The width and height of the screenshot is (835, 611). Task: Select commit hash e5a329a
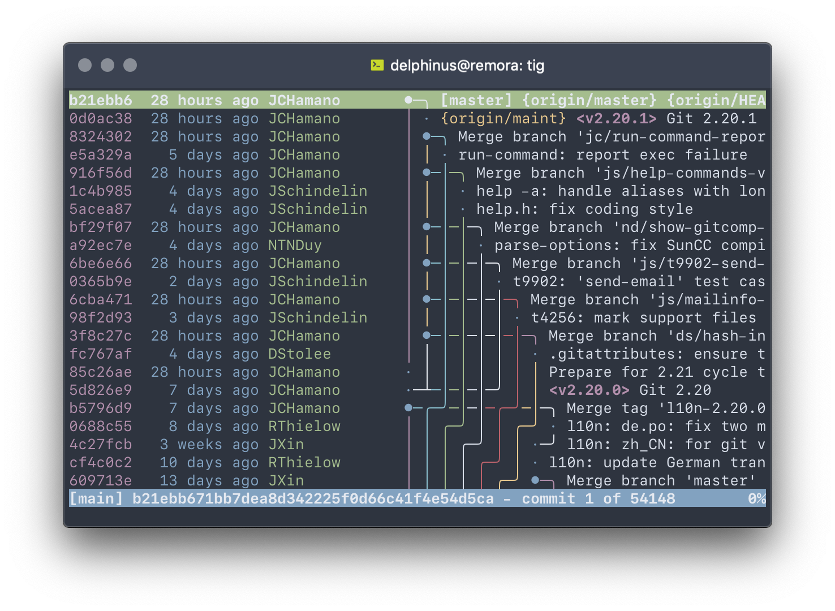coord(101,154)
